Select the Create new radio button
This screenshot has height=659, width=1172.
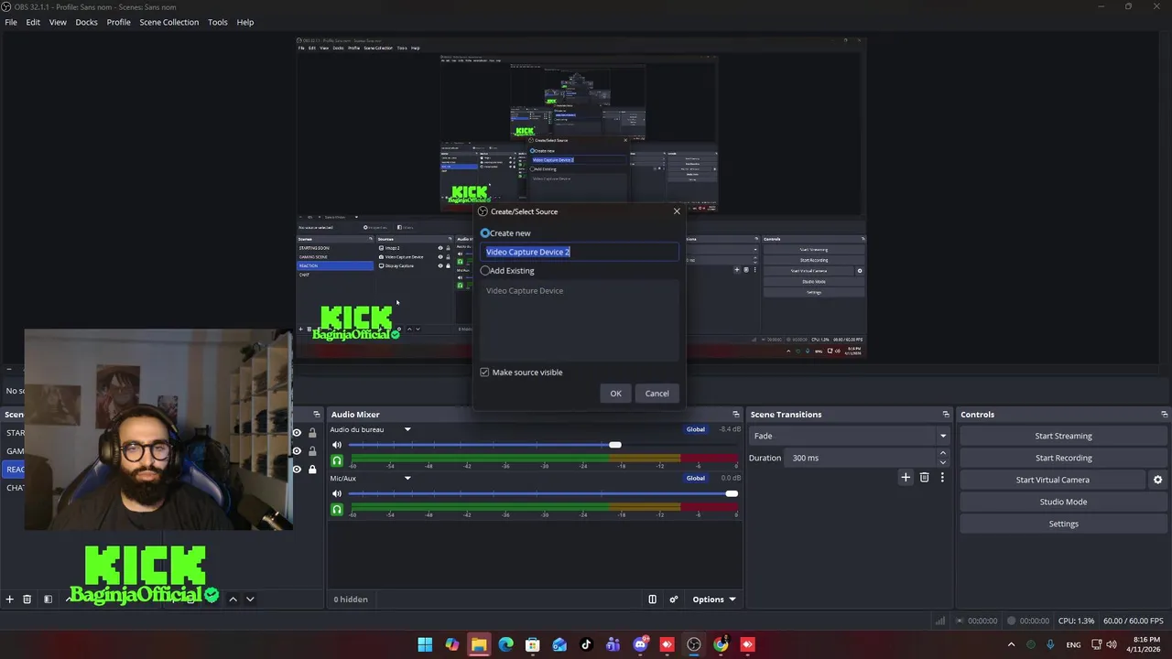click(485, 233)
